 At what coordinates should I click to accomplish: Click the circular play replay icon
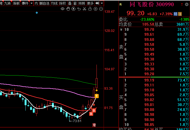pyautogui.click(x=74, y=9)
